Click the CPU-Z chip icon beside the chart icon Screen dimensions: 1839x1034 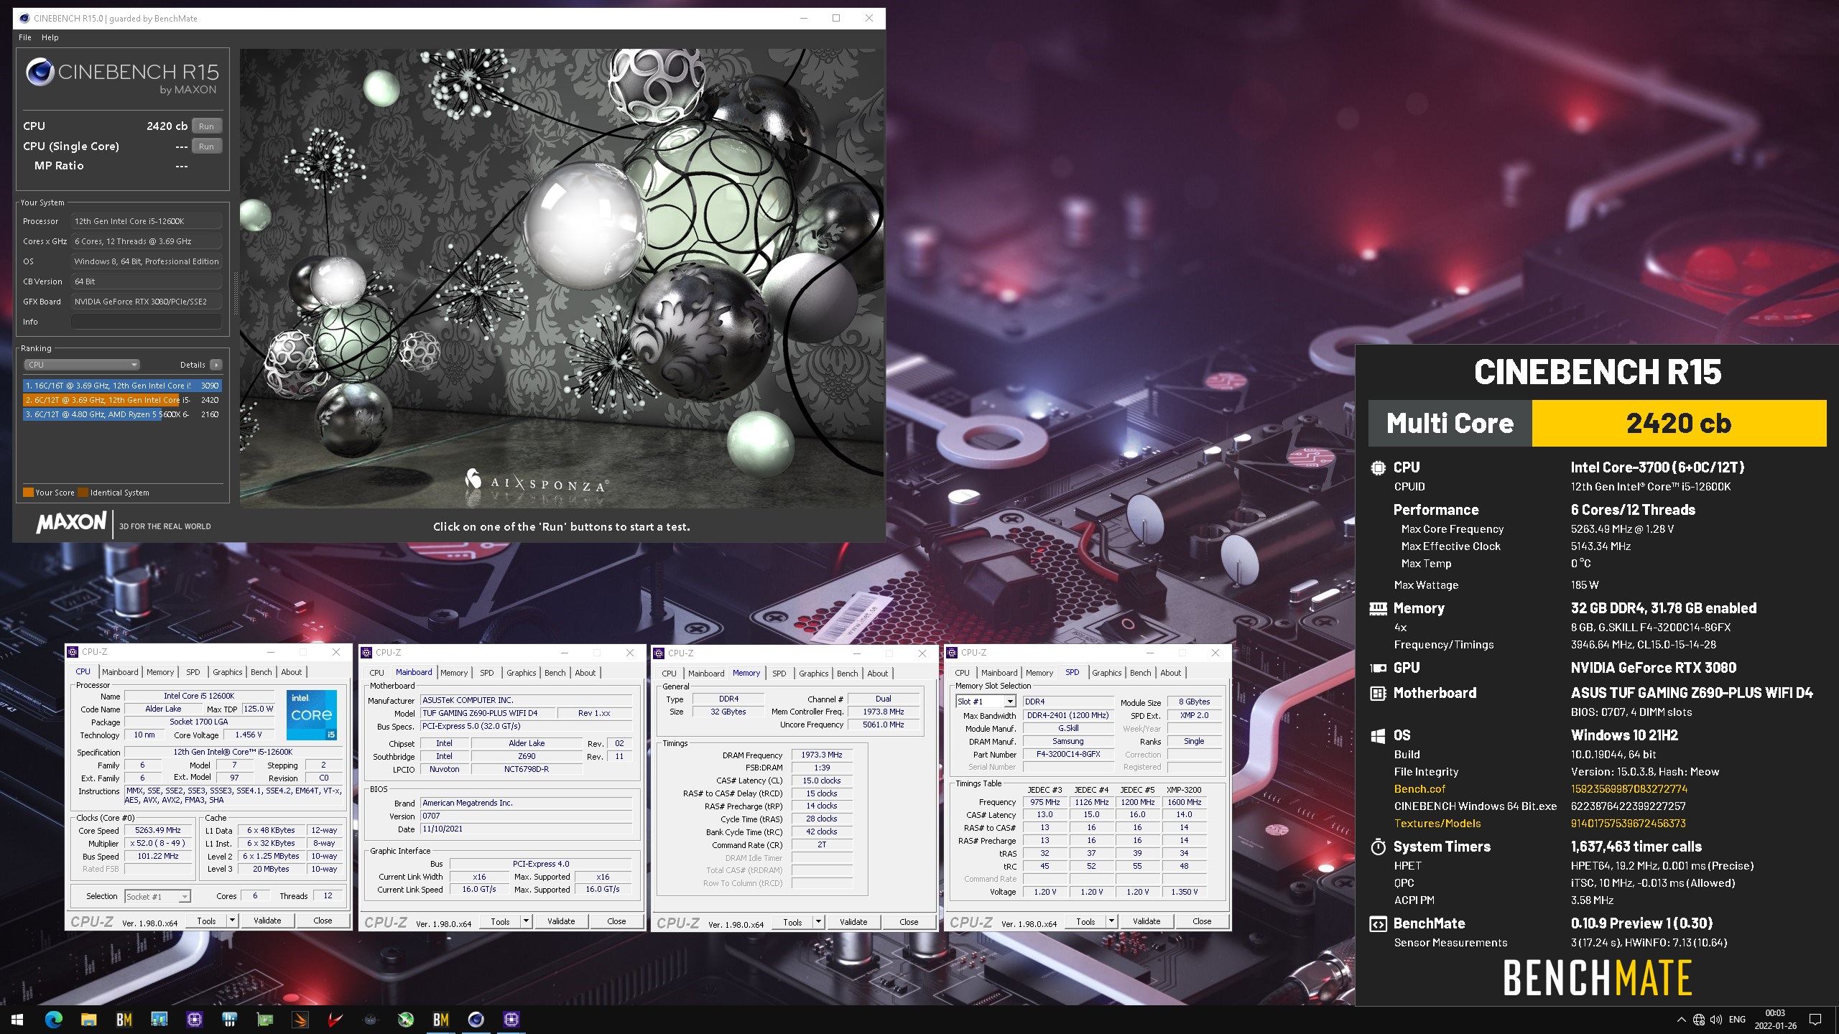coord(194,1019)
